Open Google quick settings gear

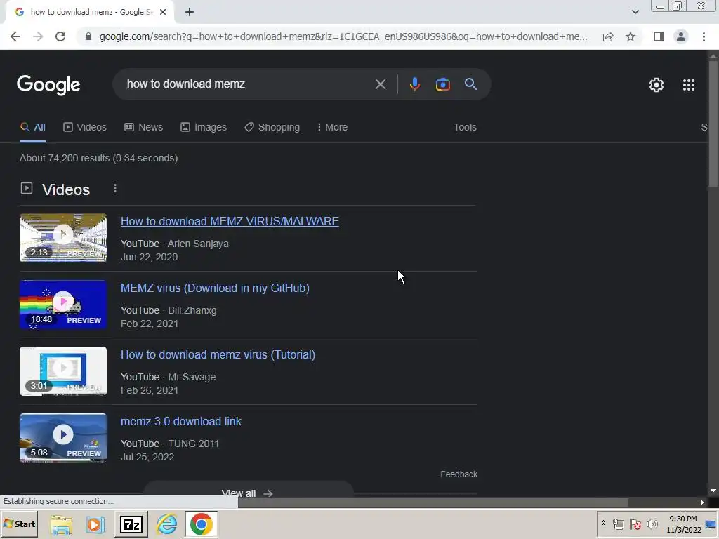(x=657, y=85)
